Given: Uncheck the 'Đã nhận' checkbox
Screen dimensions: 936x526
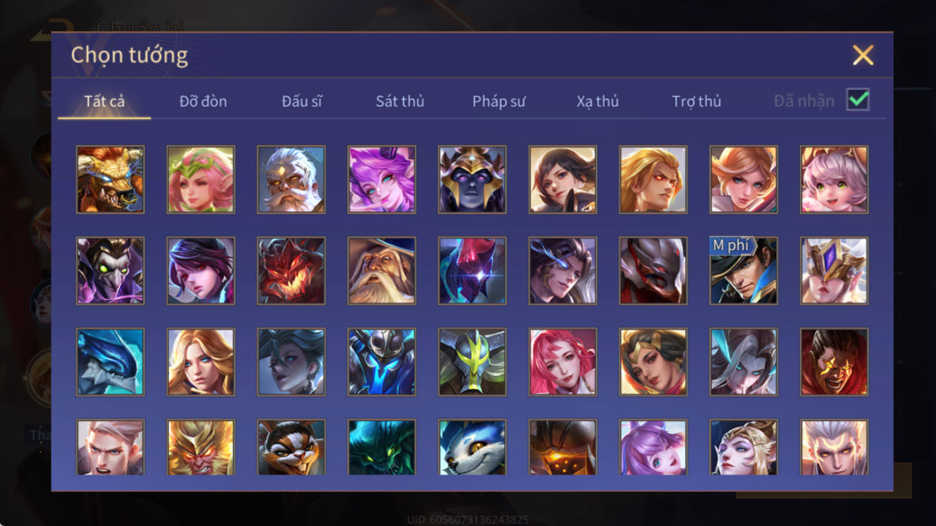Looking at the screenshot, I should 858,100.
